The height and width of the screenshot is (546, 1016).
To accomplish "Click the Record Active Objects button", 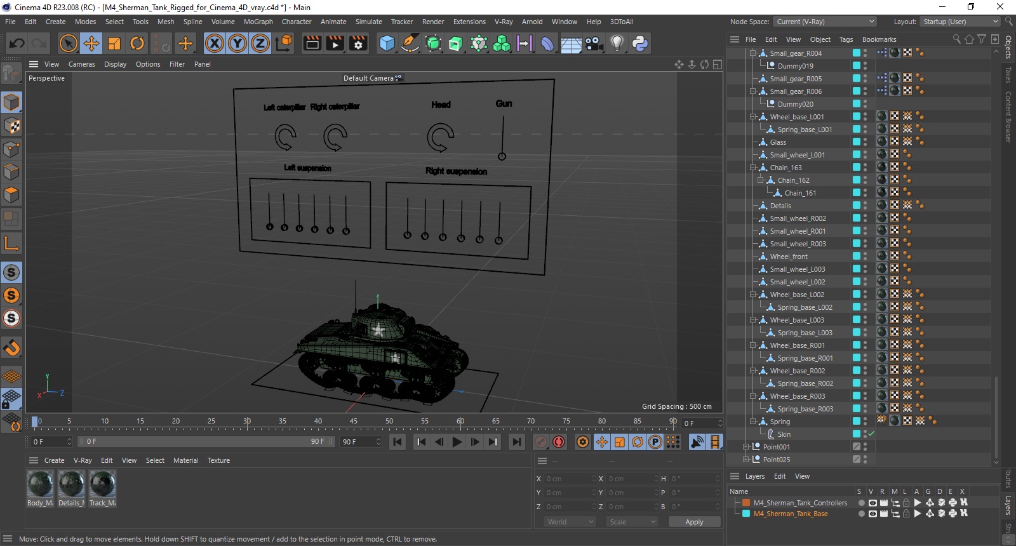I will click(x=541, y=442).
